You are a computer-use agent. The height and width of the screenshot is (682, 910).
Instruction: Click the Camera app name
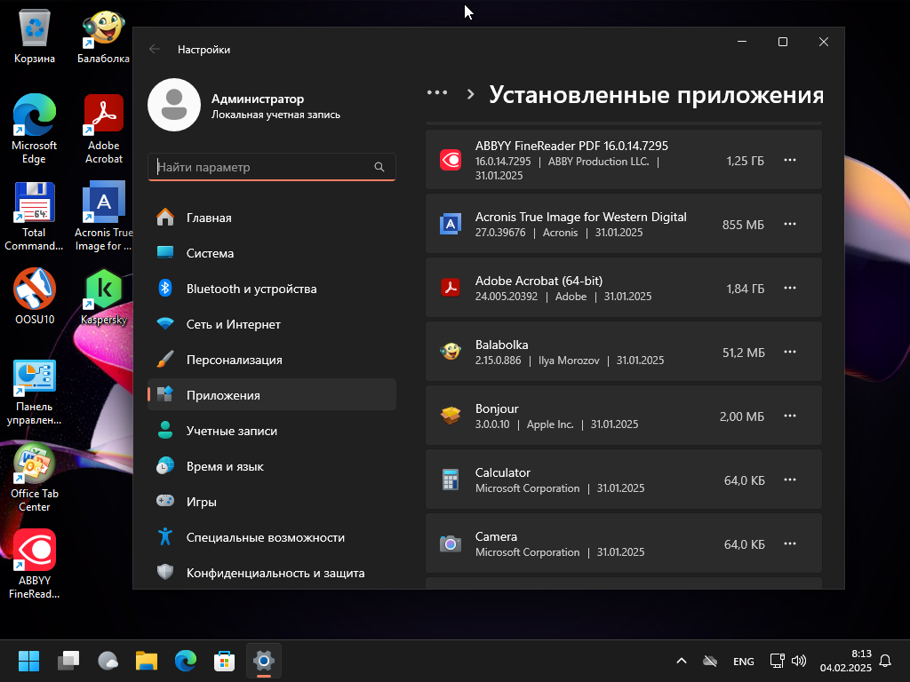tap(496, 536)
